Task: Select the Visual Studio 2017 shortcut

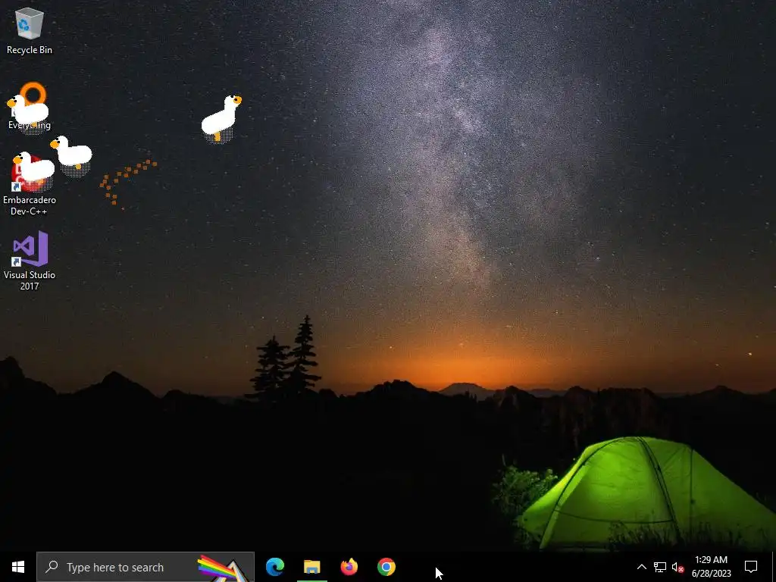Action: [30, 261]
